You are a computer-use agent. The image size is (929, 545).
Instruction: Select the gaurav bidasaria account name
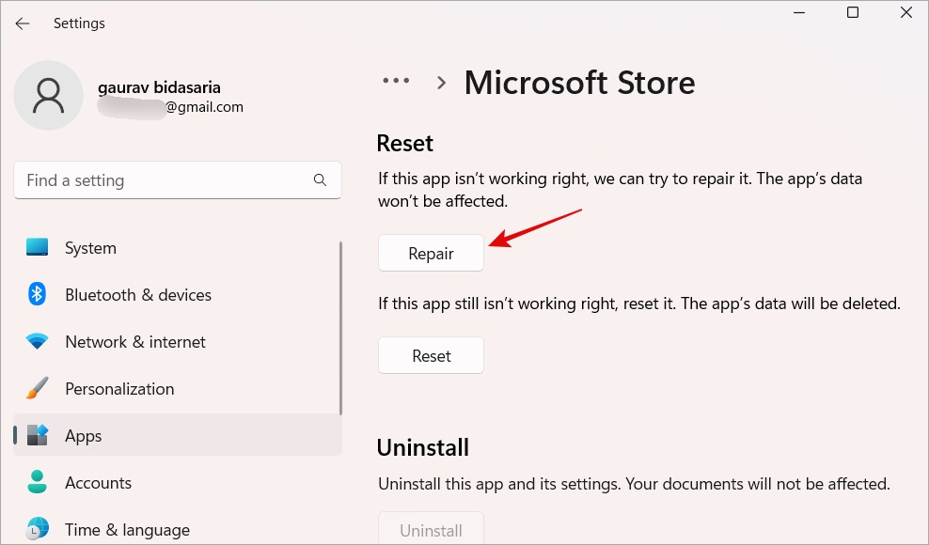coord(159,87)
